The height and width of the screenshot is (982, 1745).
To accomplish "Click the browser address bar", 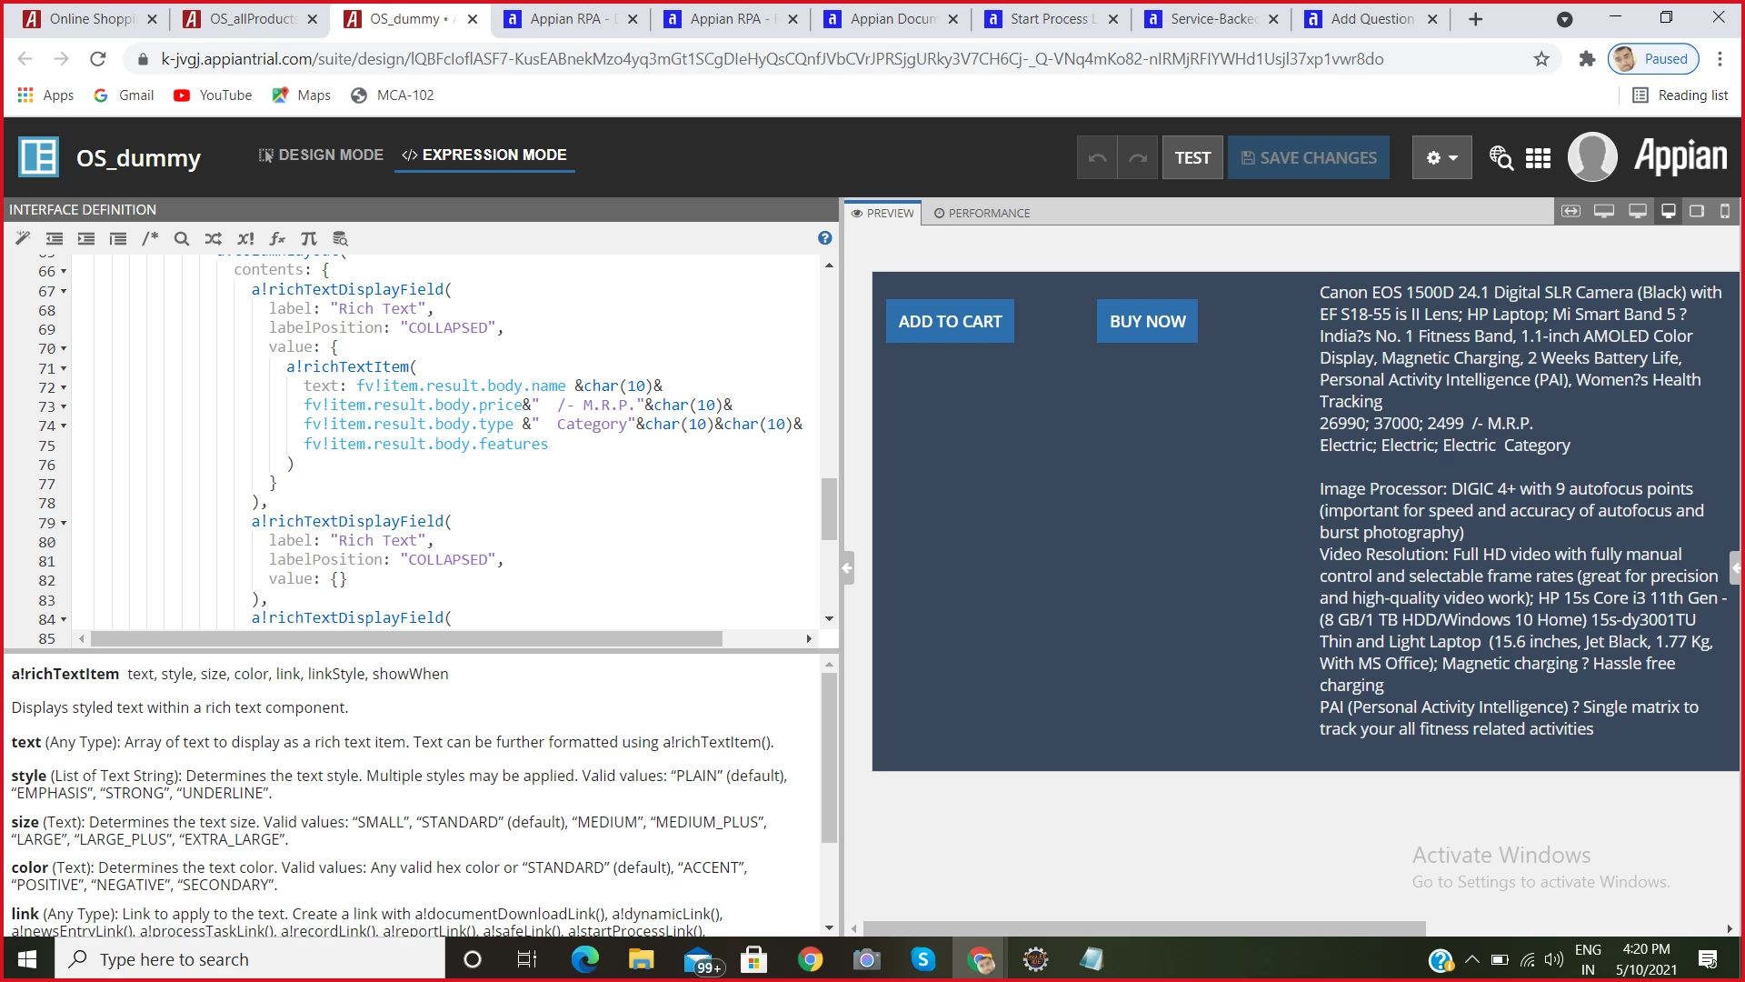I will click(x=773, y=59).
